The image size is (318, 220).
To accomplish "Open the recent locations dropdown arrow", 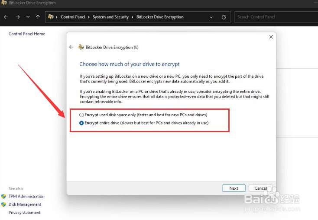I will (x=28, y=17).
